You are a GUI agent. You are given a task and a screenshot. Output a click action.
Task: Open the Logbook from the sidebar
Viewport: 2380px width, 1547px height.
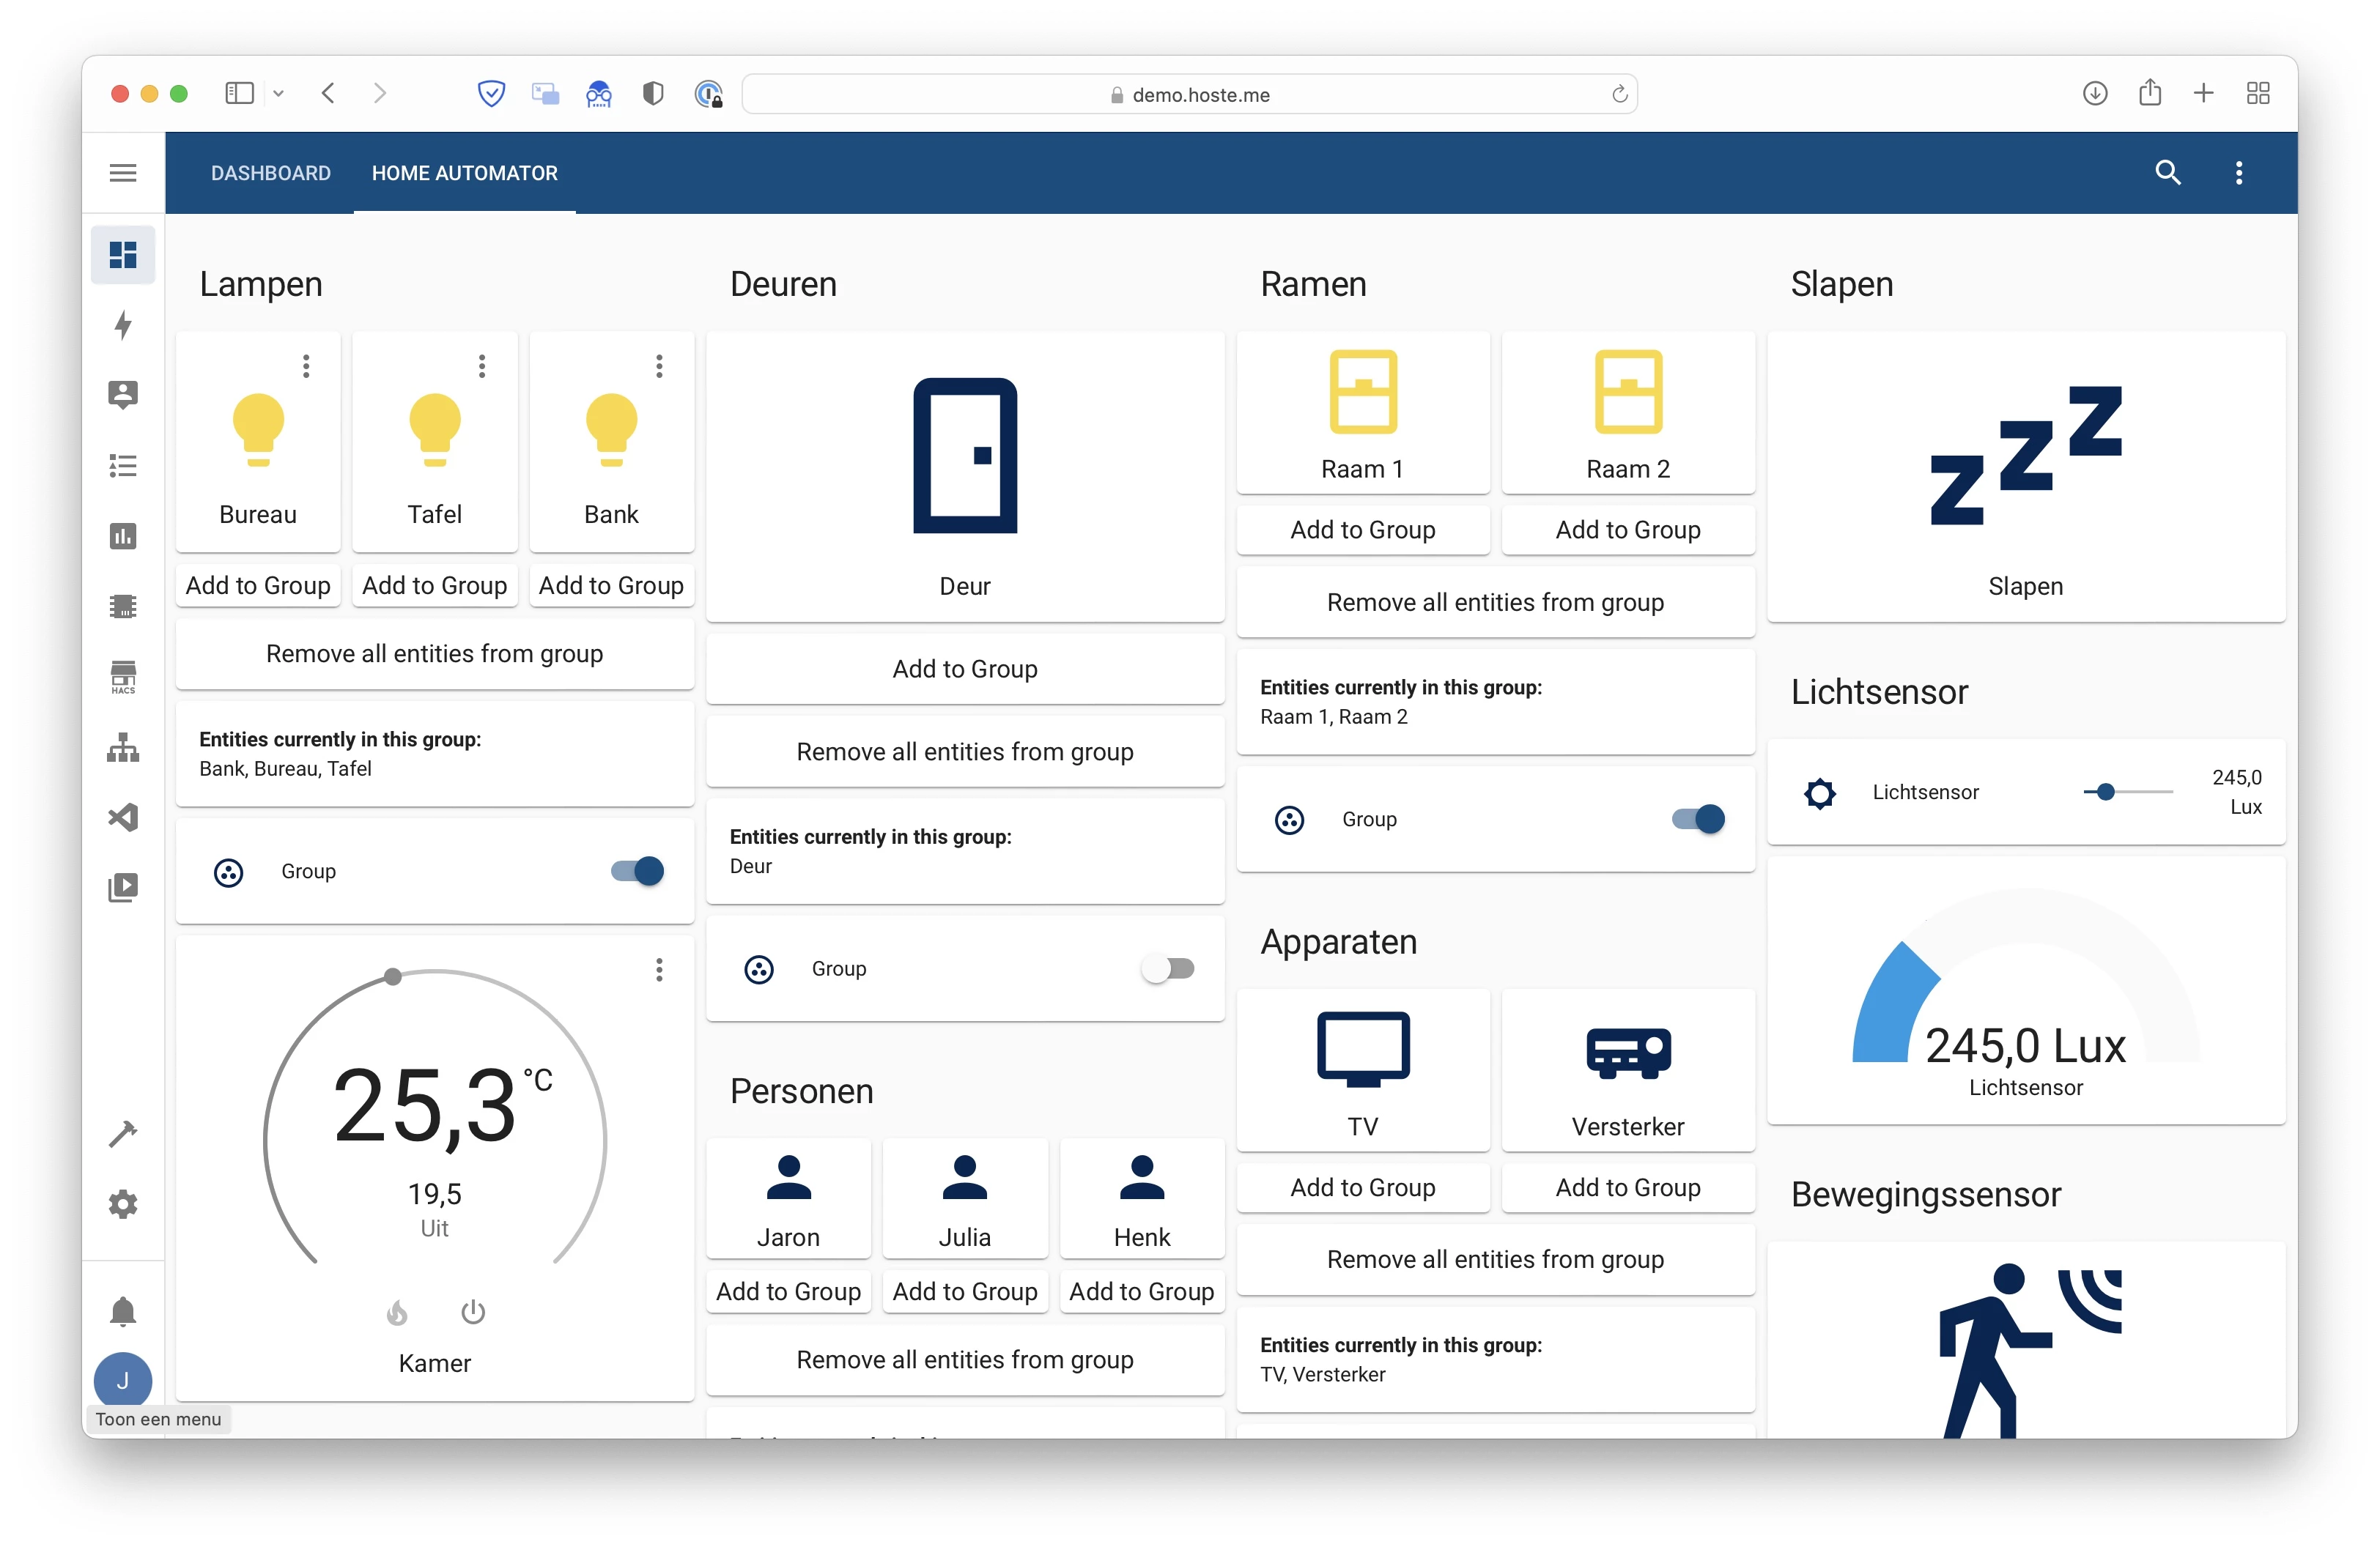[123, 464]
